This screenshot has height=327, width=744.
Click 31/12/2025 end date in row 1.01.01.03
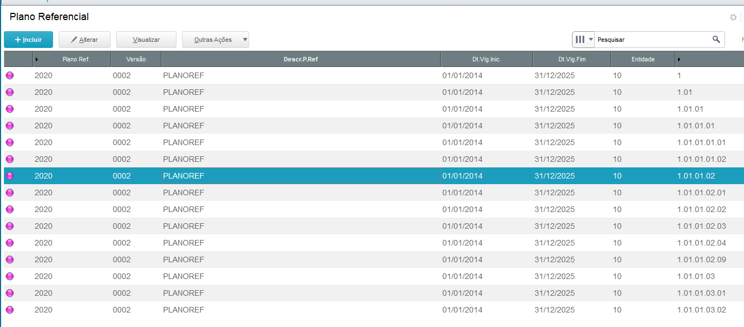coord(555,276)
